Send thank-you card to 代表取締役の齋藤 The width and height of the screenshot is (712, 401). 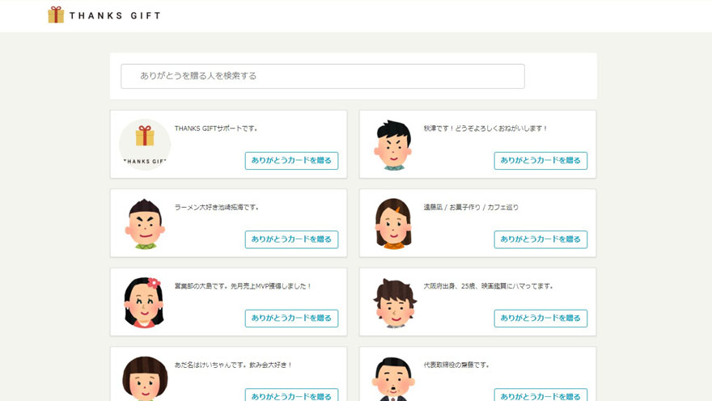pyautogui.click(x=540, y=395)
